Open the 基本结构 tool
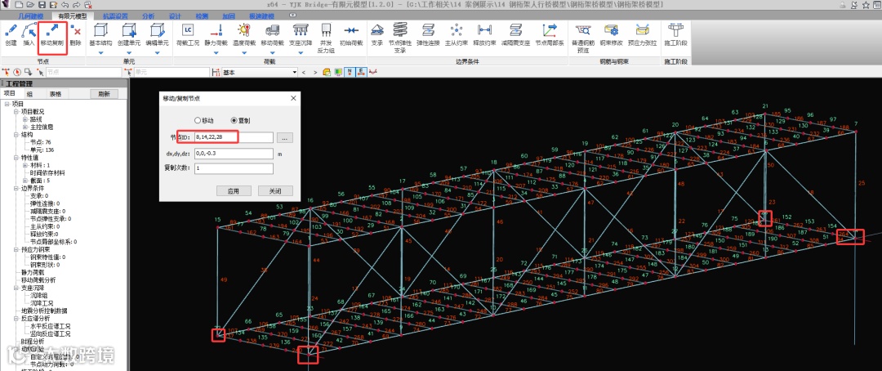Image resolution: width=882 pixels, height=371 pixels. click(100, 34)
